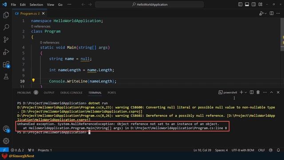Open the Selection menu

point(36,4)
